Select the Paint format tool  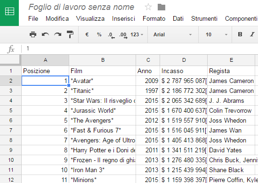click(x=70, y=34)
